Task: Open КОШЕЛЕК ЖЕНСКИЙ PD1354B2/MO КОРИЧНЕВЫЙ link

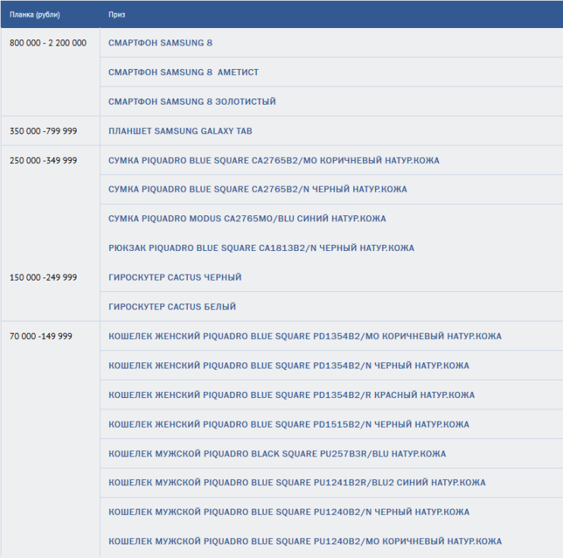Action: (305, 337)
